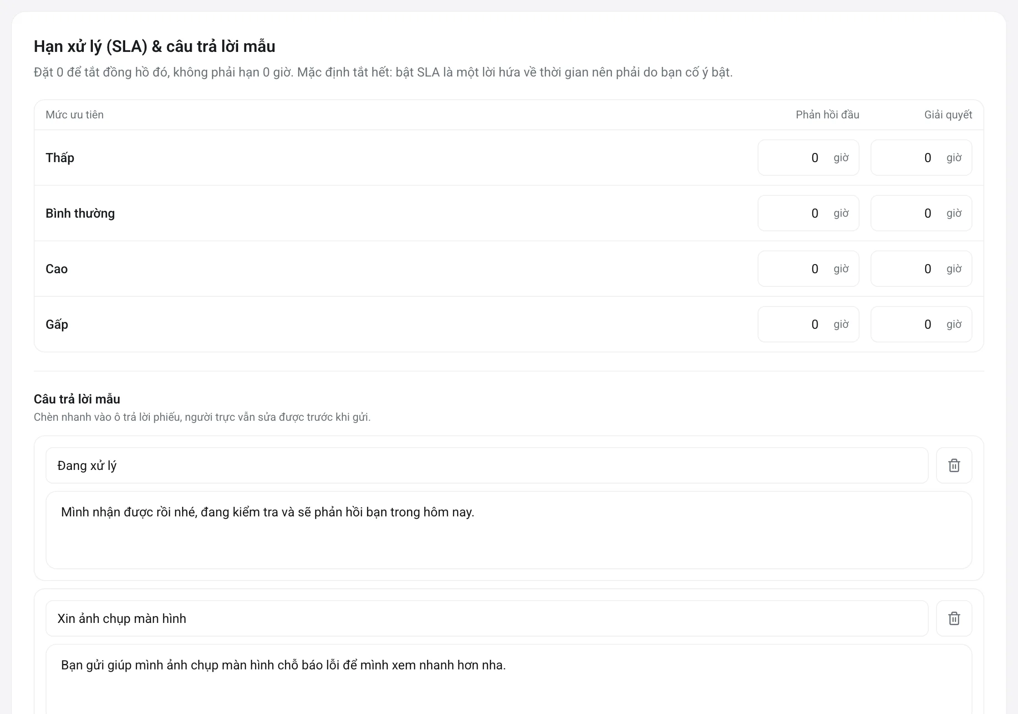Edit the Bình thường first-response hours field
1018x714 pixels.
click(808, 213)
